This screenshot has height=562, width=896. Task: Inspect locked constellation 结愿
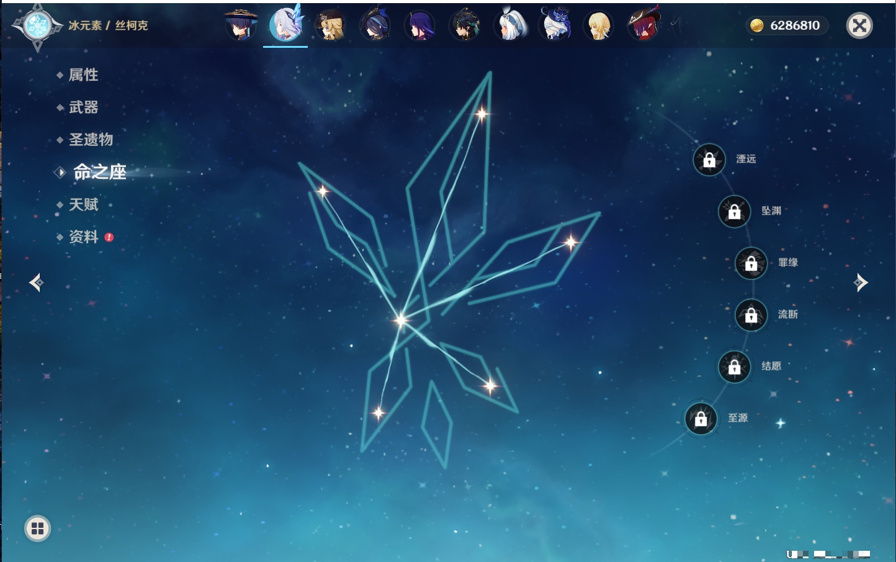734,367
